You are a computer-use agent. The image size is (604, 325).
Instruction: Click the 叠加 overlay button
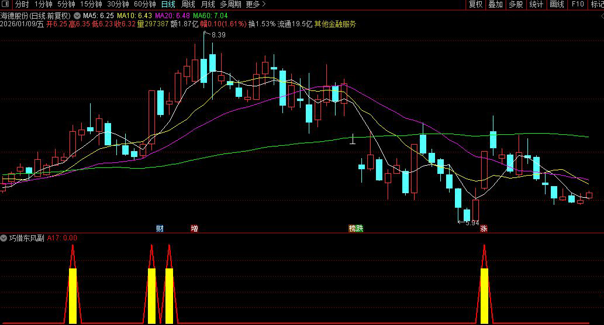click(496, 4)
